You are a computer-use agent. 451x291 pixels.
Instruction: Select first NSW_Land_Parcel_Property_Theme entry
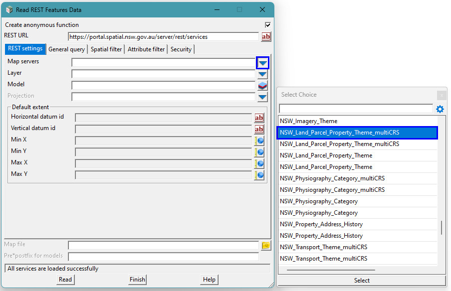point(358,155)
